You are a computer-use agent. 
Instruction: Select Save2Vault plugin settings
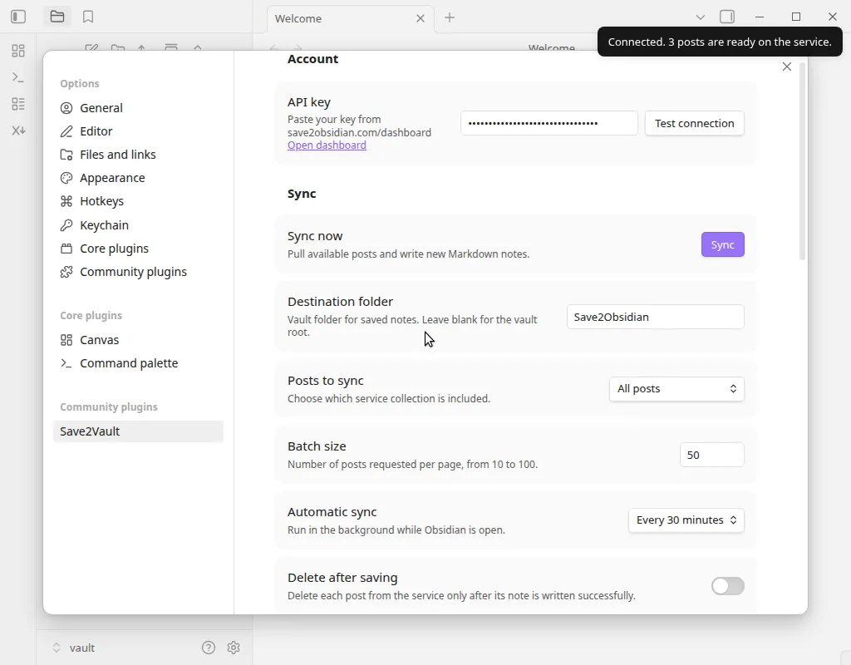(138, 431)
